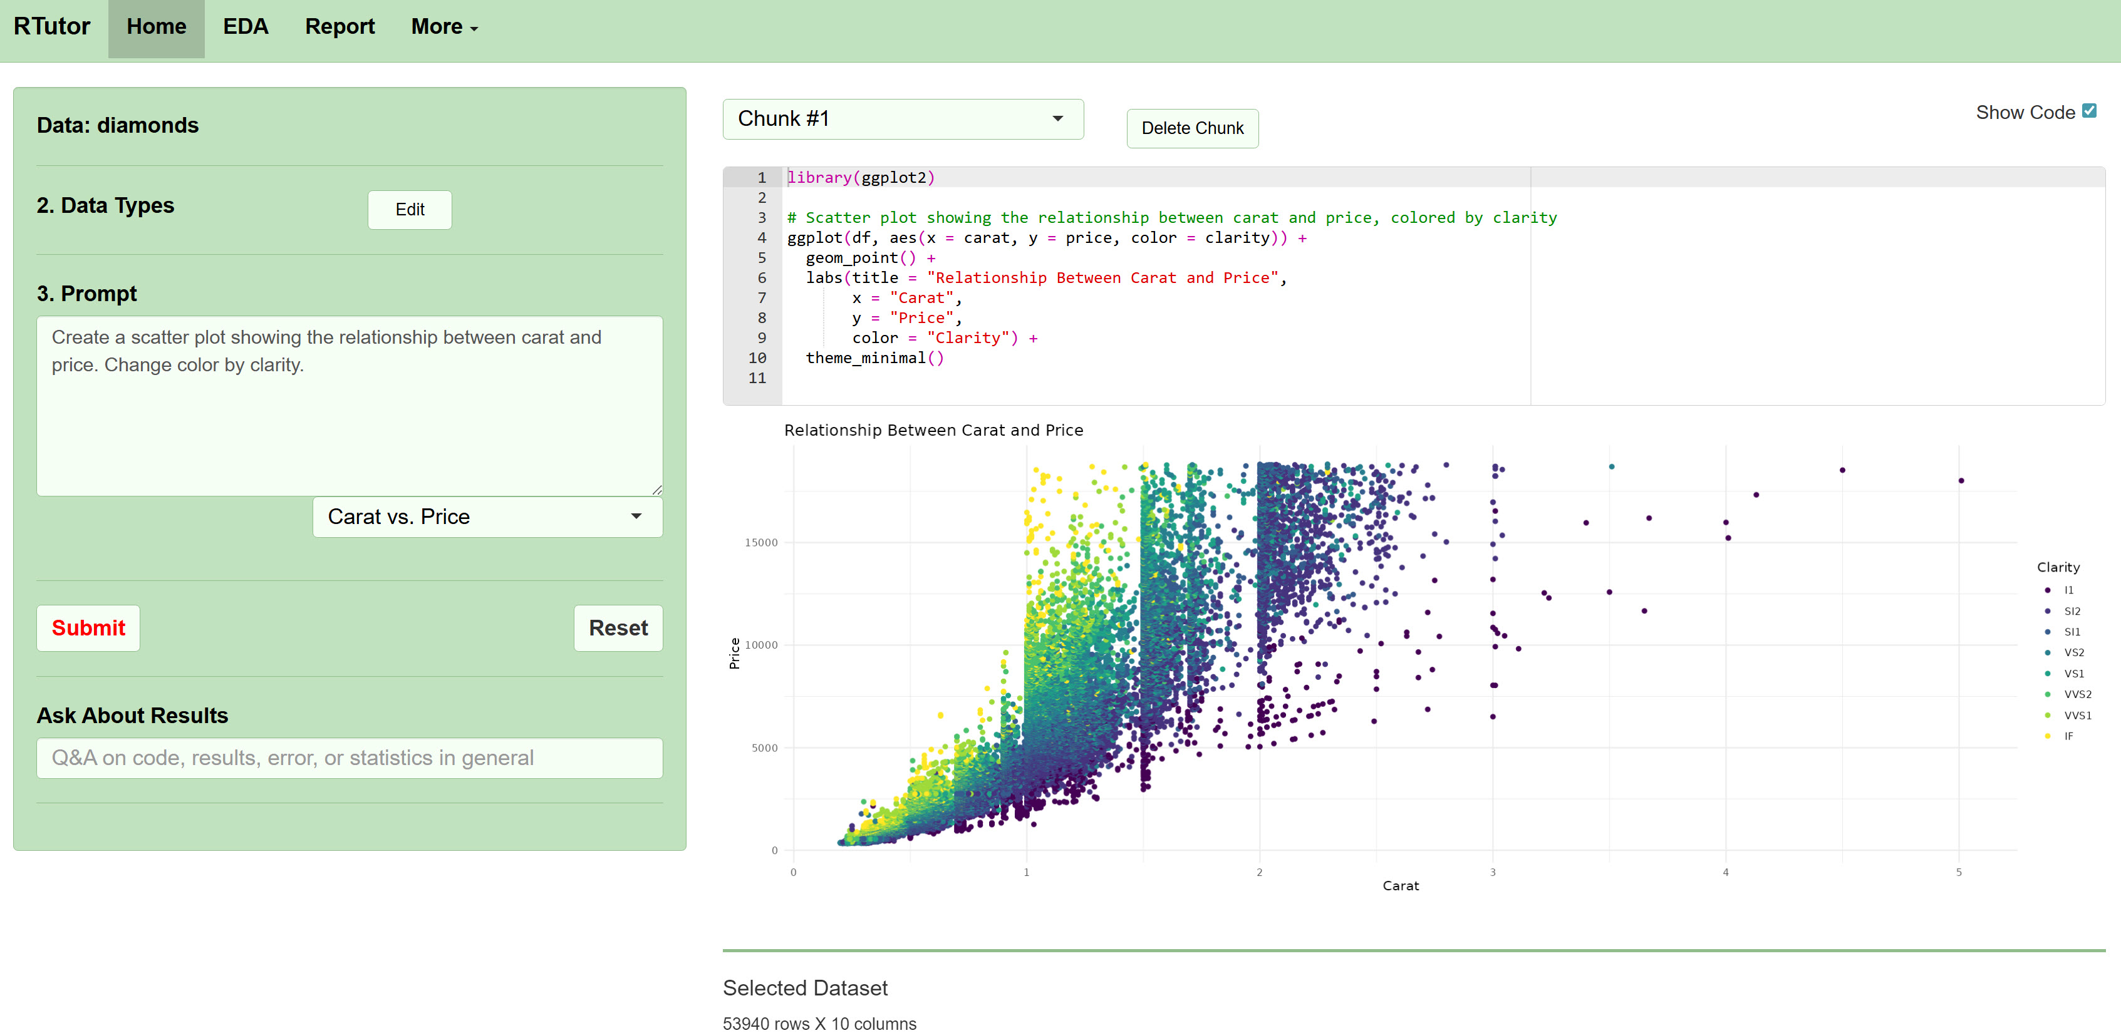Expand the More menu
This screenshot has width=2121, height=1033.
pos(443,26)
